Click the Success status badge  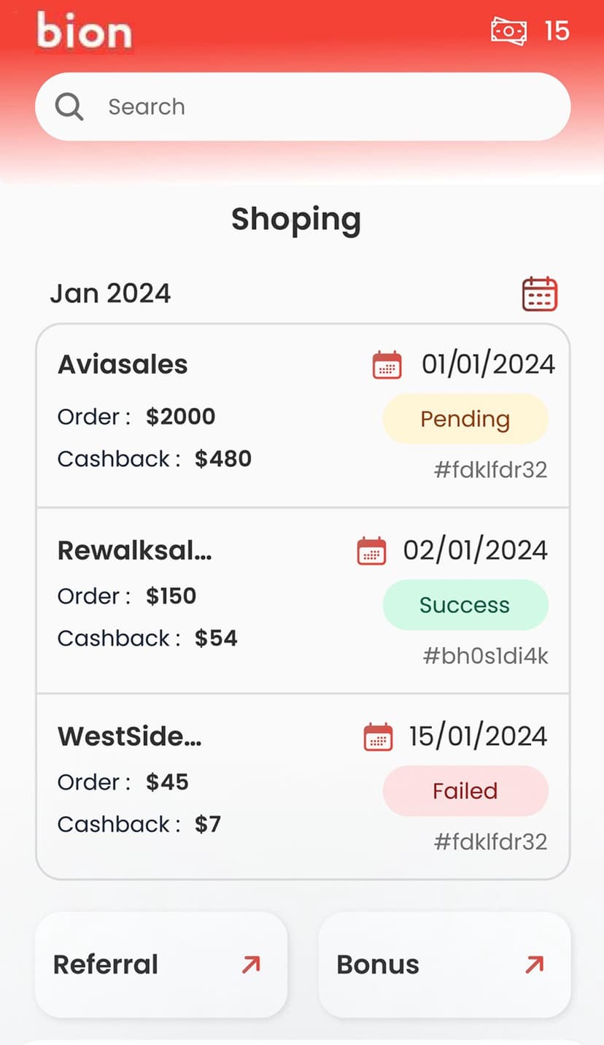[x=465, y=605]
